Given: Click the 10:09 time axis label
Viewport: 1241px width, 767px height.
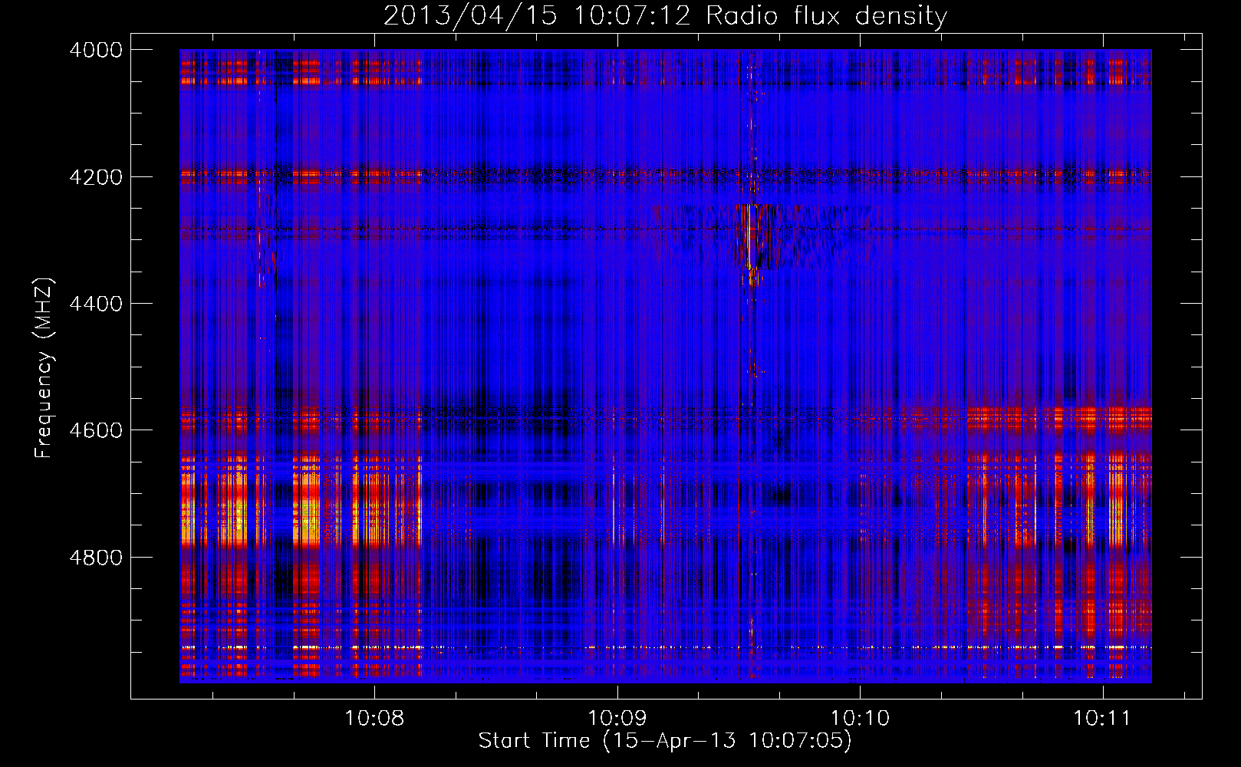Looking at the screenshot, I should [x=617, y=719].
